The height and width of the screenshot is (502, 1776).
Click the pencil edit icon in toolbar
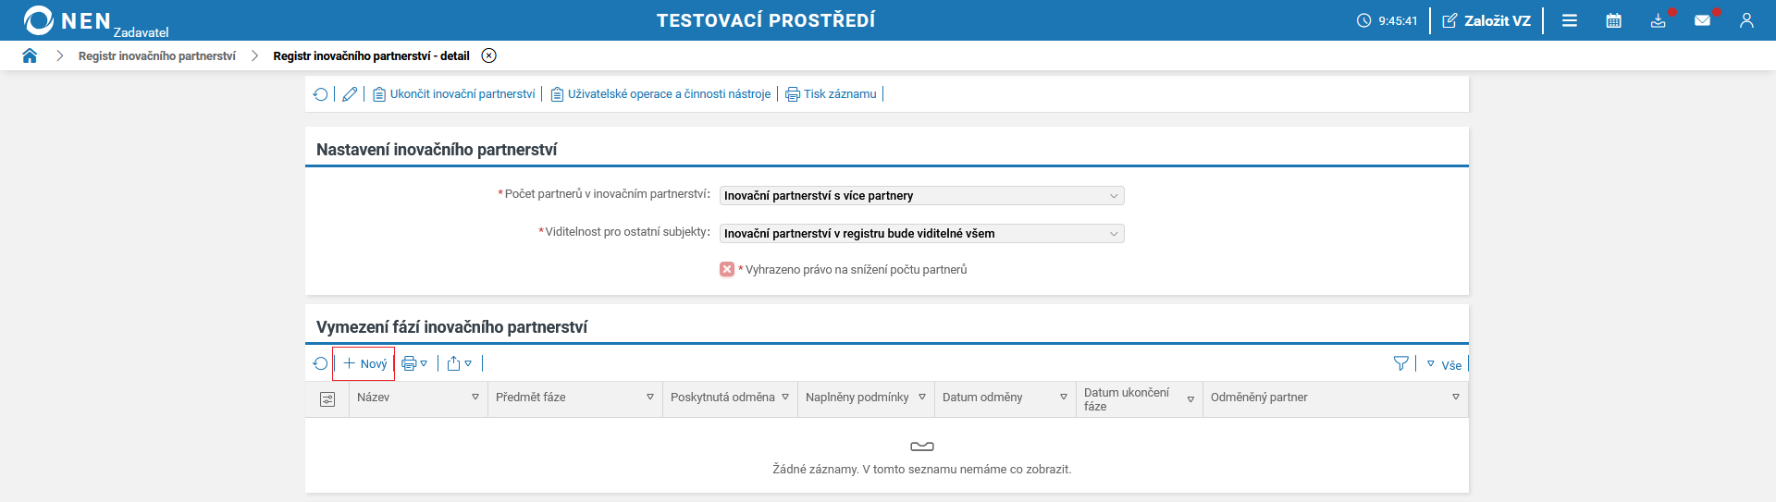pos(350,94)
